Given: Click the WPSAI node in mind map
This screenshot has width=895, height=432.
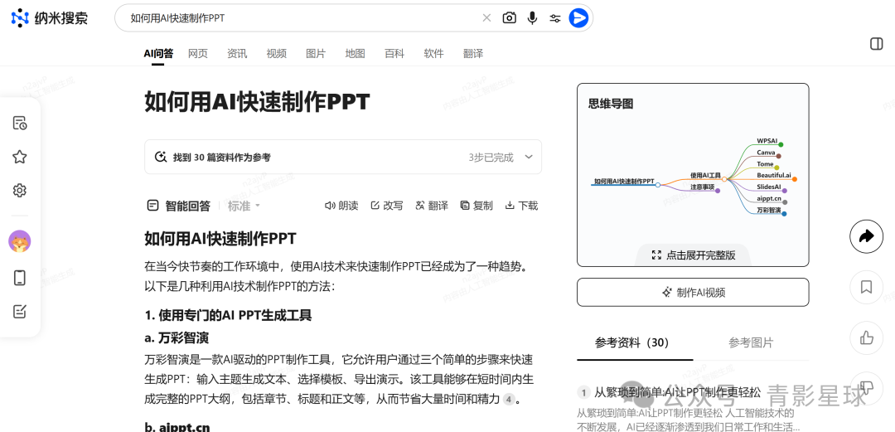Looking at the screenshot, I should tap(767, 141).
